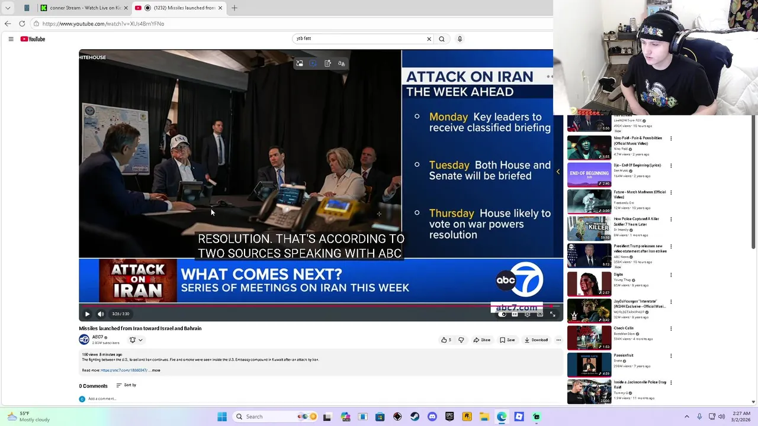Open ABC7 channel avatar
The width and height of the screenshot is (758, 426).
84,340
